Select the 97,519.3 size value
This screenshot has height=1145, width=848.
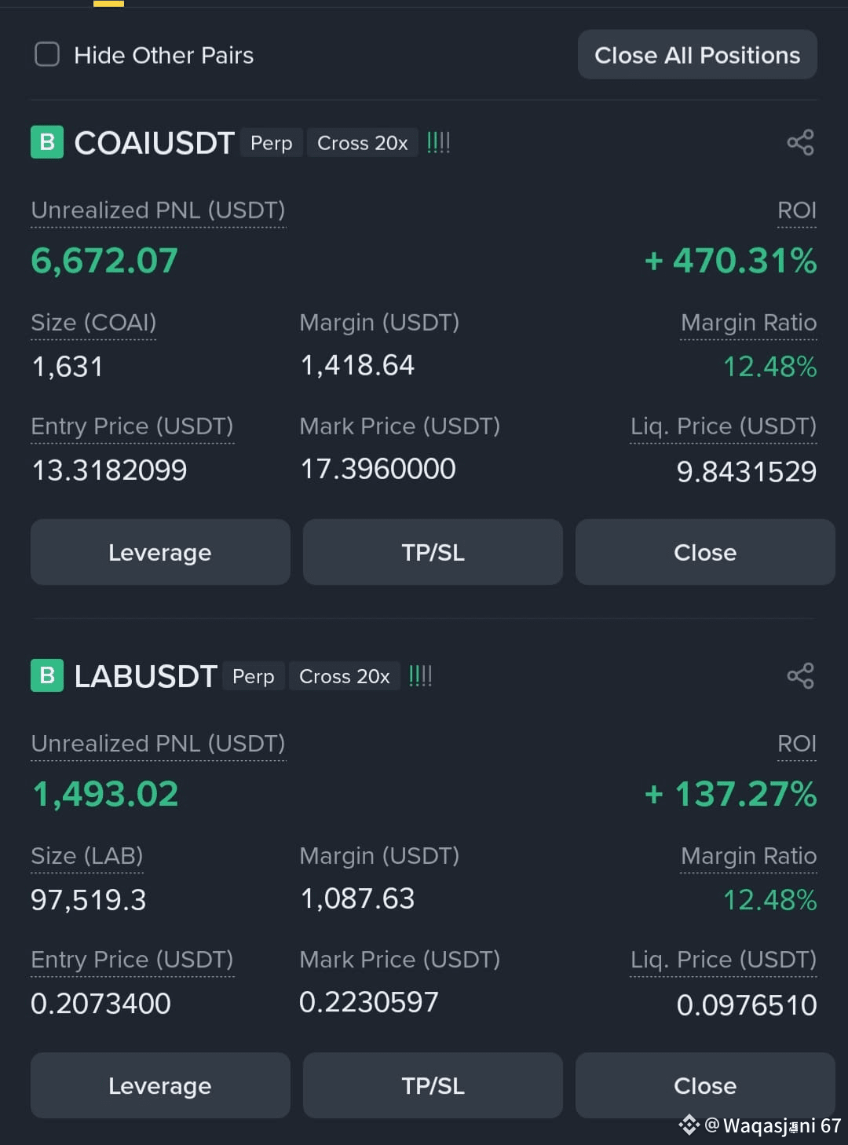pyautogui.click(x=89, y=900)
